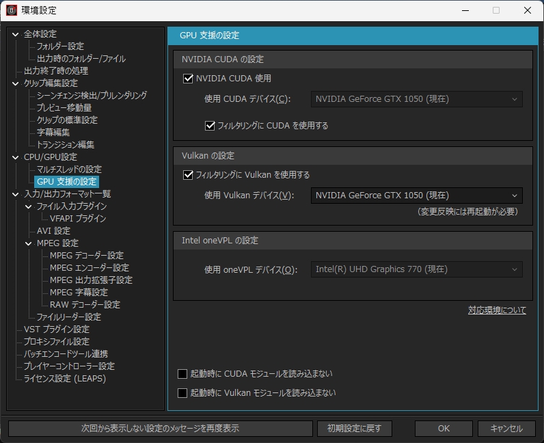This screenshot has width=544, height=443.
Task: Click the 使用 oneVPL デバイス(O): label
Action: pos(251,270)
